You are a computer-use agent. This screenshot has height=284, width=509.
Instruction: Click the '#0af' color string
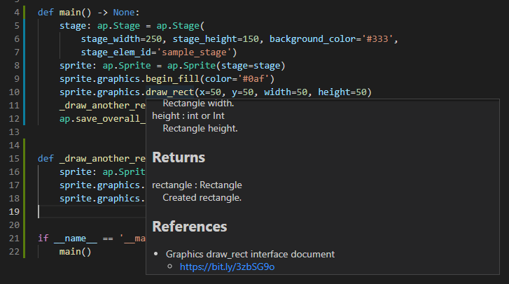tap(253, 79)
